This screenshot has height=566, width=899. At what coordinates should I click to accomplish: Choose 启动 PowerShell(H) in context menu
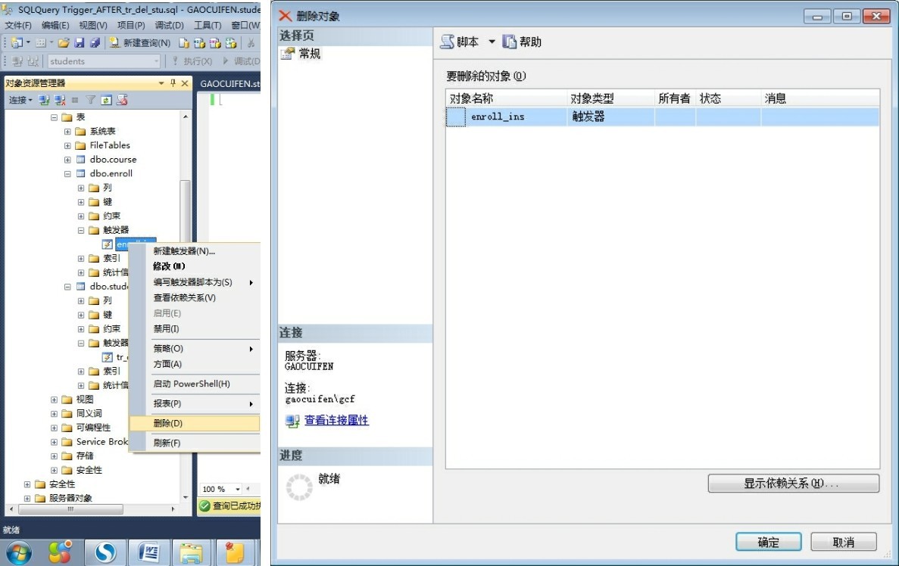tap(195, 384)
